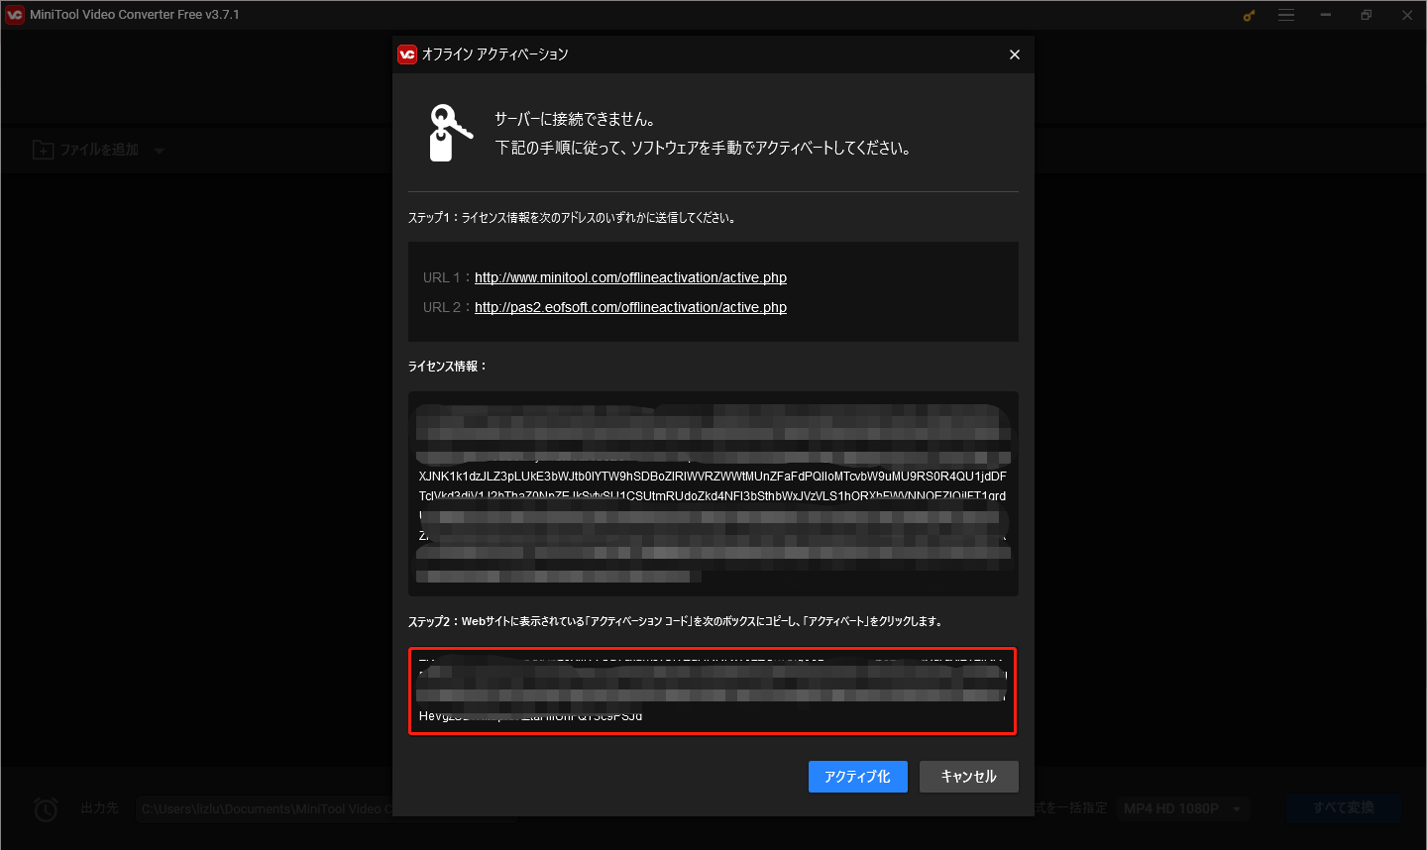Click the キャンセル cancel button
The height and width of the screenshot is (850, 1427).
[968, 777]
